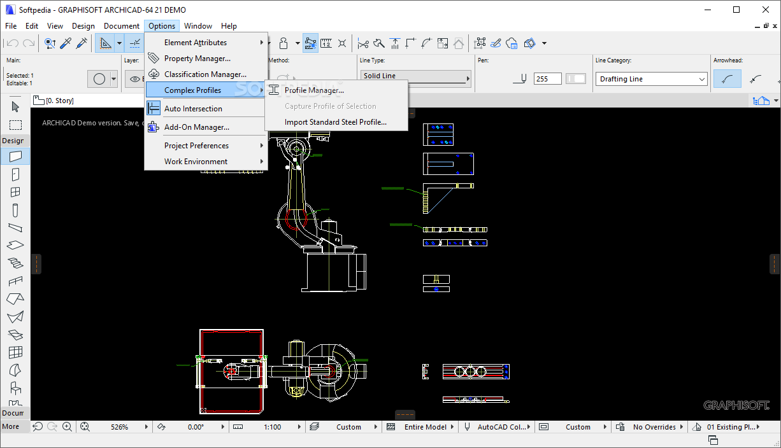Click the pen color swatch
The height and width of the screenshot is (448, 781).
575,79
